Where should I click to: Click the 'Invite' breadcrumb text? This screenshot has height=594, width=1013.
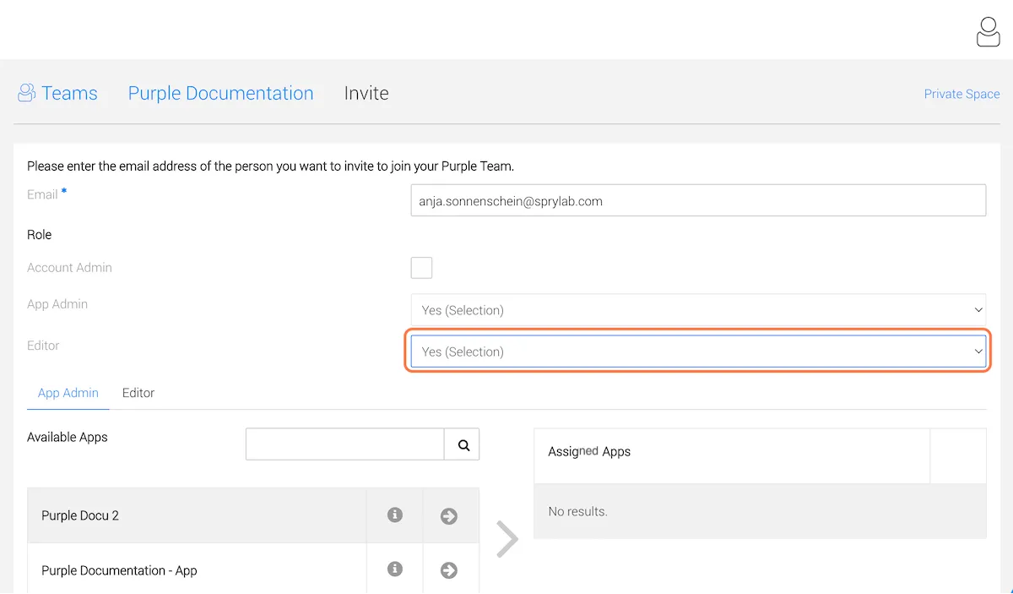pyautogui.click(x=366, y=93)
